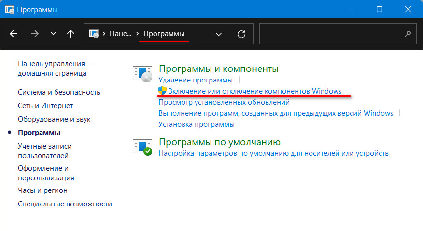Maximize the Программы window
The width and height of the screenshot is (423, 231).
380,9
